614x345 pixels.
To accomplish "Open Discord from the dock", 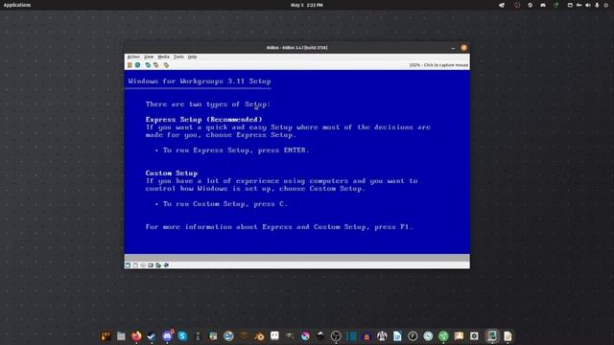I will (167, 336).
